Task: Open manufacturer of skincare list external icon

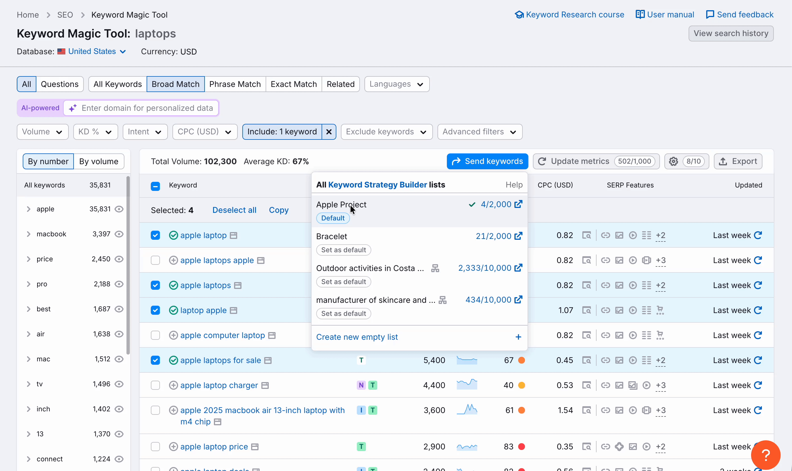Action: point(518,299)
